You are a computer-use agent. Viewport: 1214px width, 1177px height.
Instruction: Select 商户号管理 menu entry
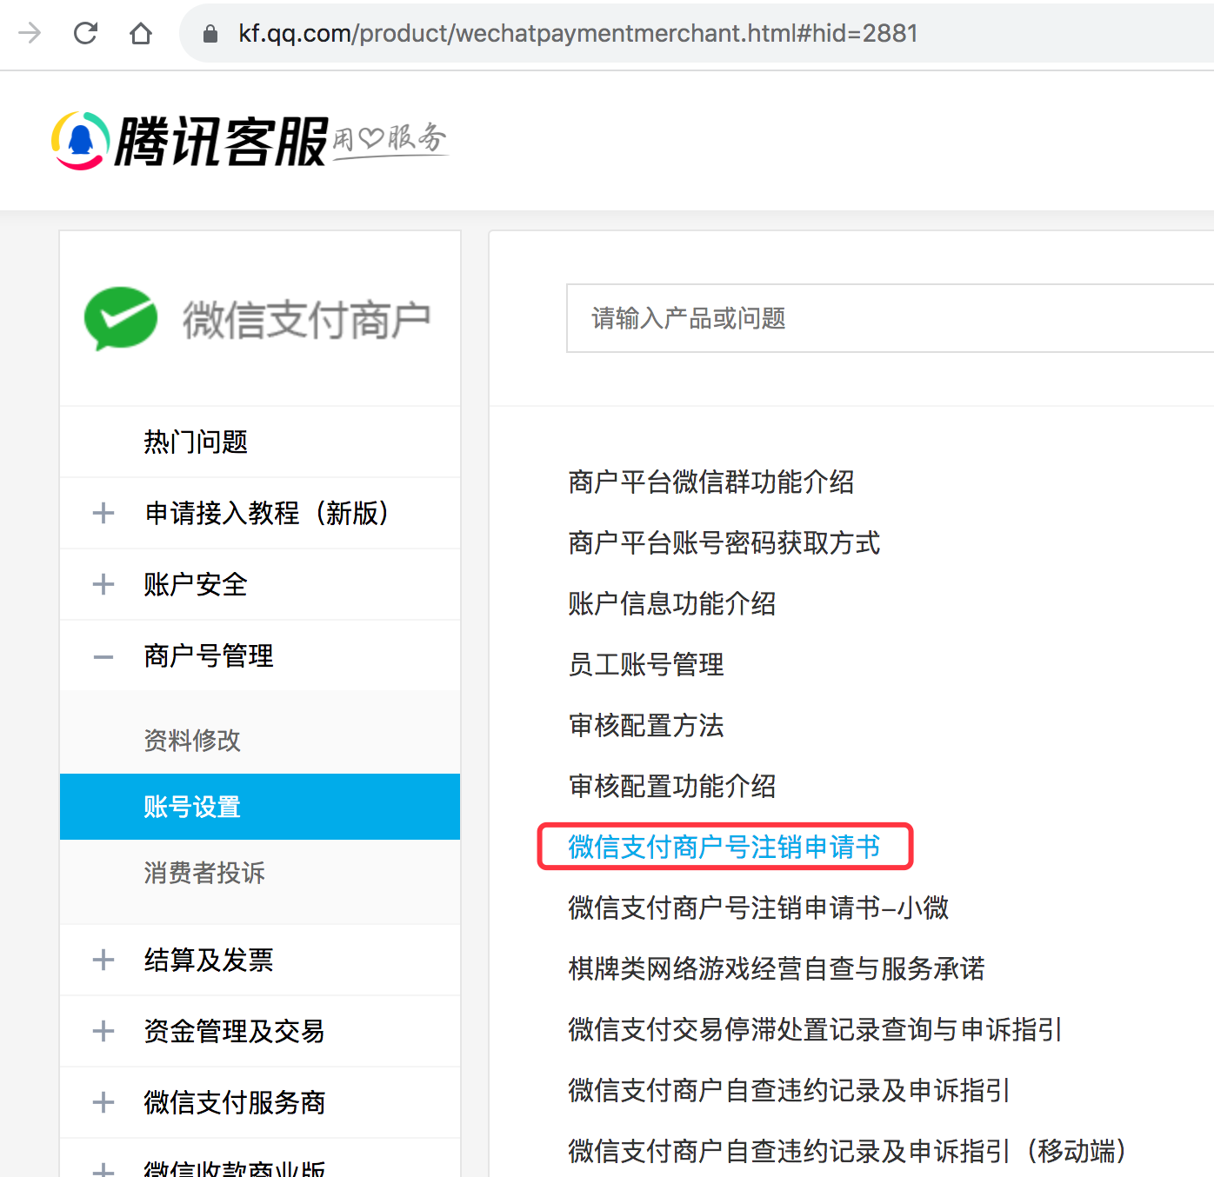209,655
